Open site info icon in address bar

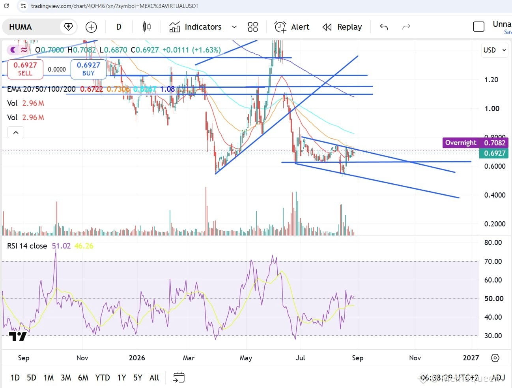[23, 6]
